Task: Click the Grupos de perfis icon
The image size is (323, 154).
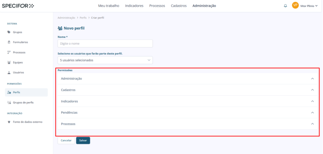Action: point(9,102)
